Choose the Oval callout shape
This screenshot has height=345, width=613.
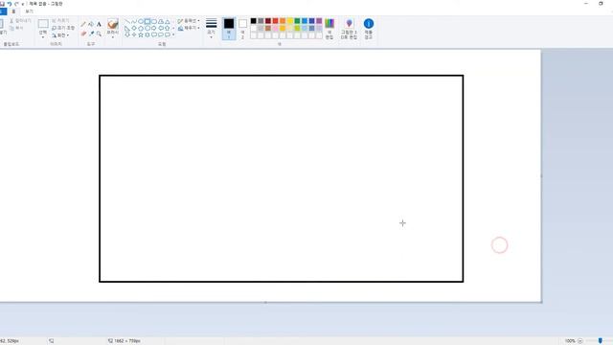point(161,34)
